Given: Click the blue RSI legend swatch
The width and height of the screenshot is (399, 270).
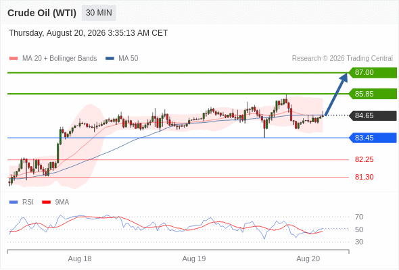Looking at the screenshot, I should (14, 202).
